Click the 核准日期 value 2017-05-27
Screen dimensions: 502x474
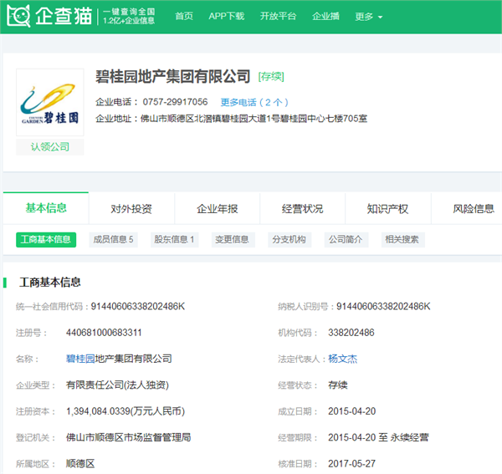[352, 464]
